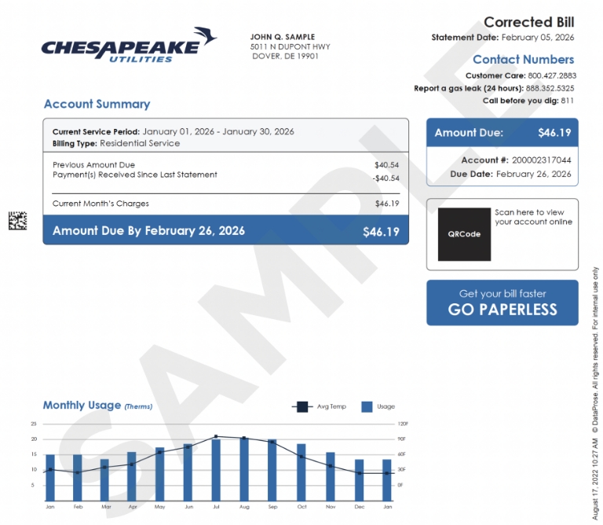
Task: Click the Oct usage bar
Action: [301, 472]
